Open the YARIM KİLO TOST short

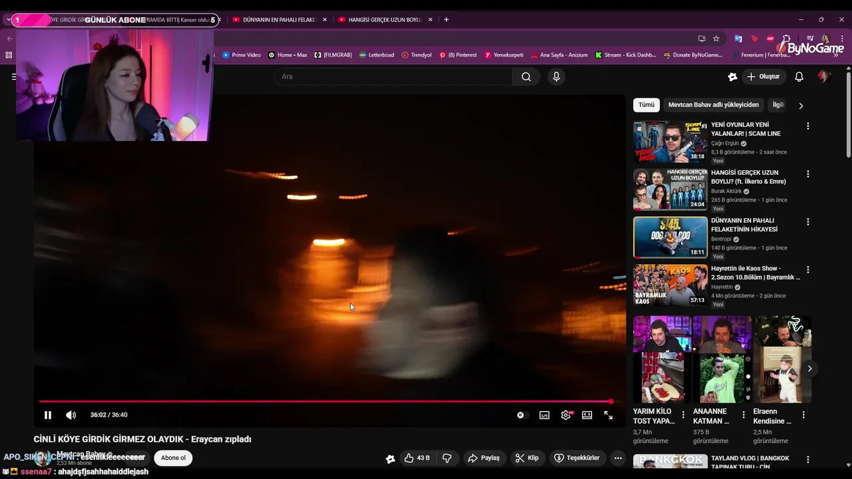pyautogui.click(x=662, y=359)
